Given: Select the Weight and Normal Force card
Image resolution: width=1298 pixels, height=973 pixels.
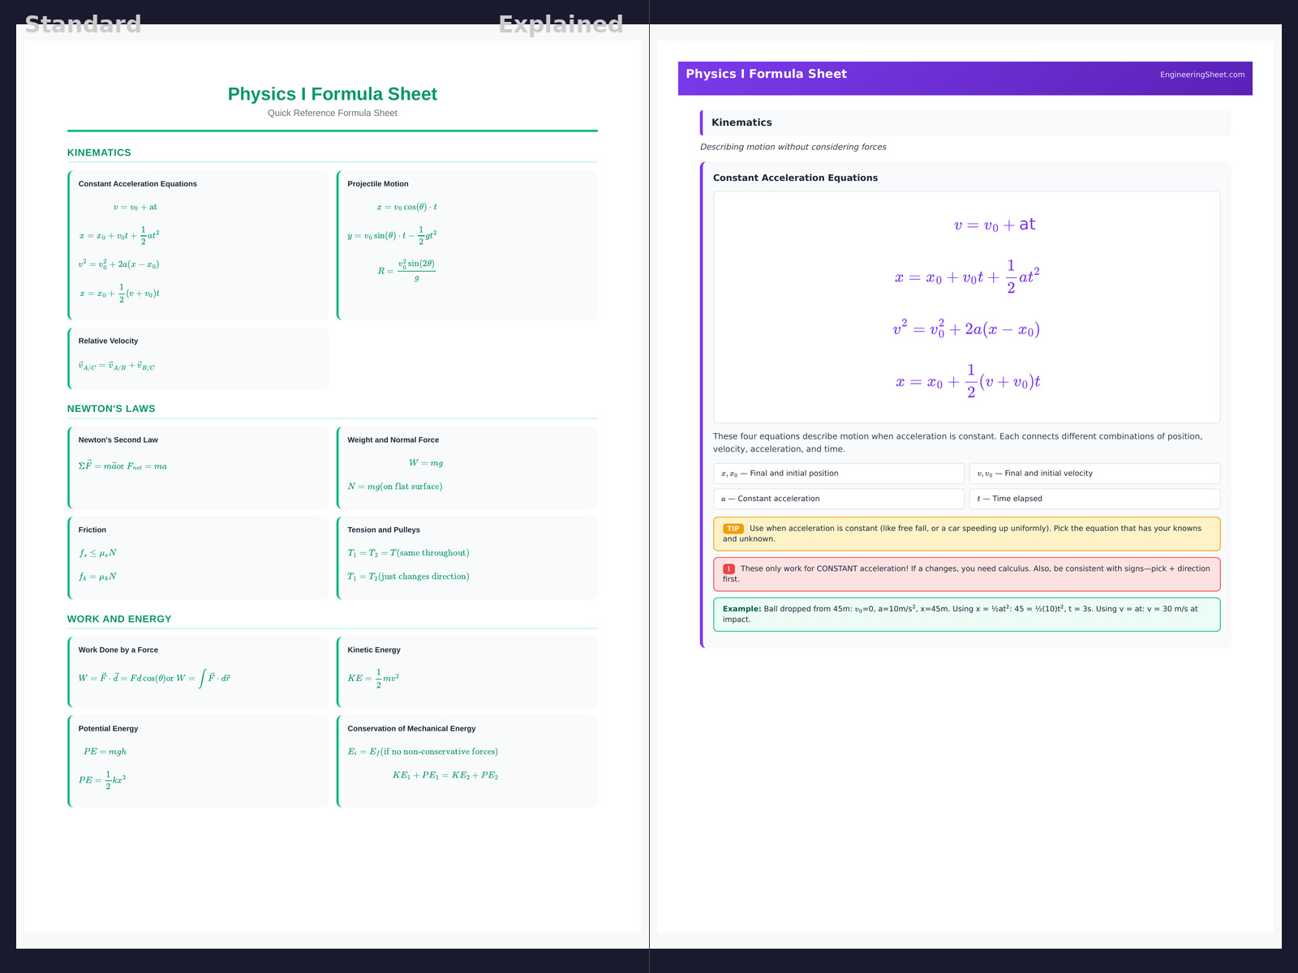Looking at the screenshot, I should click(467, 467).
